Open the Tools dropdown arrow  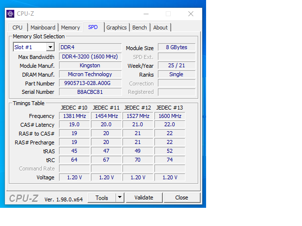pyautogui.click(x=120, y=198)
